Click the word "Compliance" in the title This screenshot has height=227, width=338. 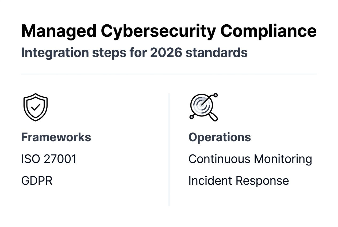tap(268, 31)
